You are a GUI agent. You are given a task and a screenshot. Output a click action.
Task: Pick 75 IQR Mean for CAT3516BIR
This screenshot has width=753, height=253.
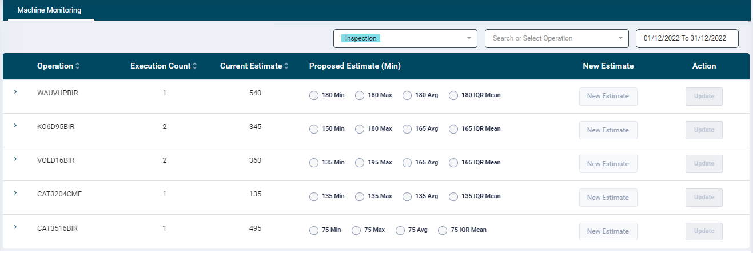[x=442, y=230]
